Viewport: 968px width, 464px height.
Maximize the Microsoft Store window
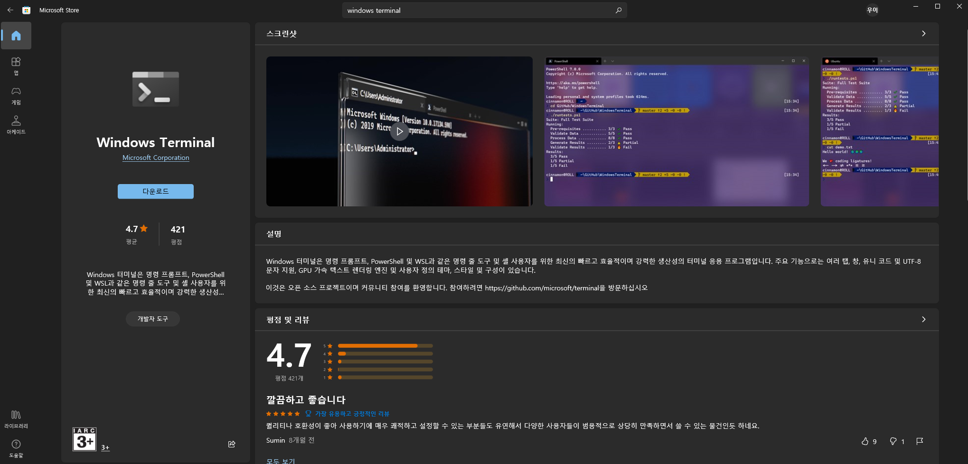pos(937,6)
